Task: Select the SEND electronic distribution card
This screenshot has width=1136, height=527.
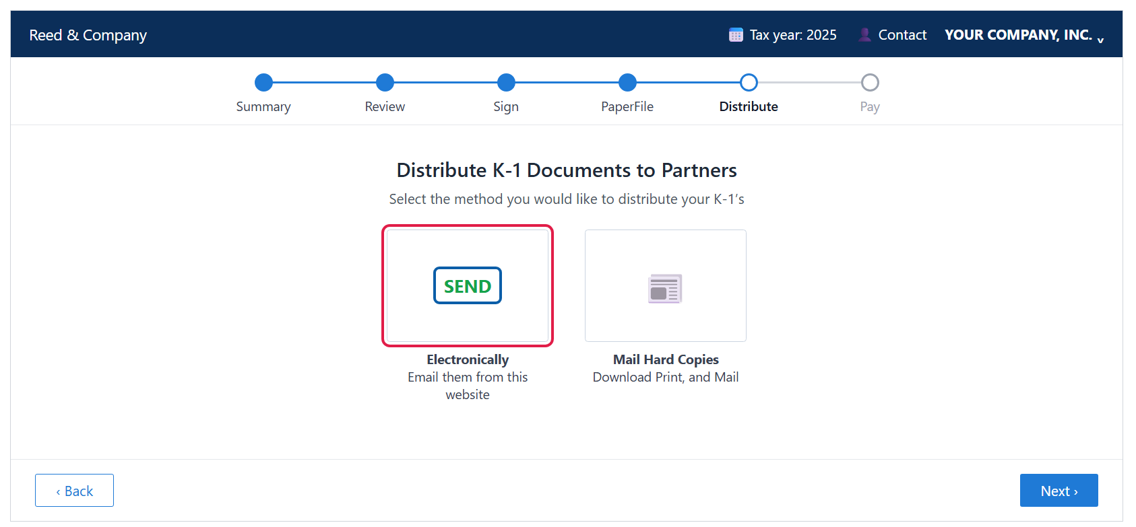Action: [x=468, y=285]
